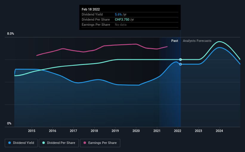Viewport: 245px width, 152px height.
Task: Select the blue data point marker on chart
Action: tap(181, 64)
